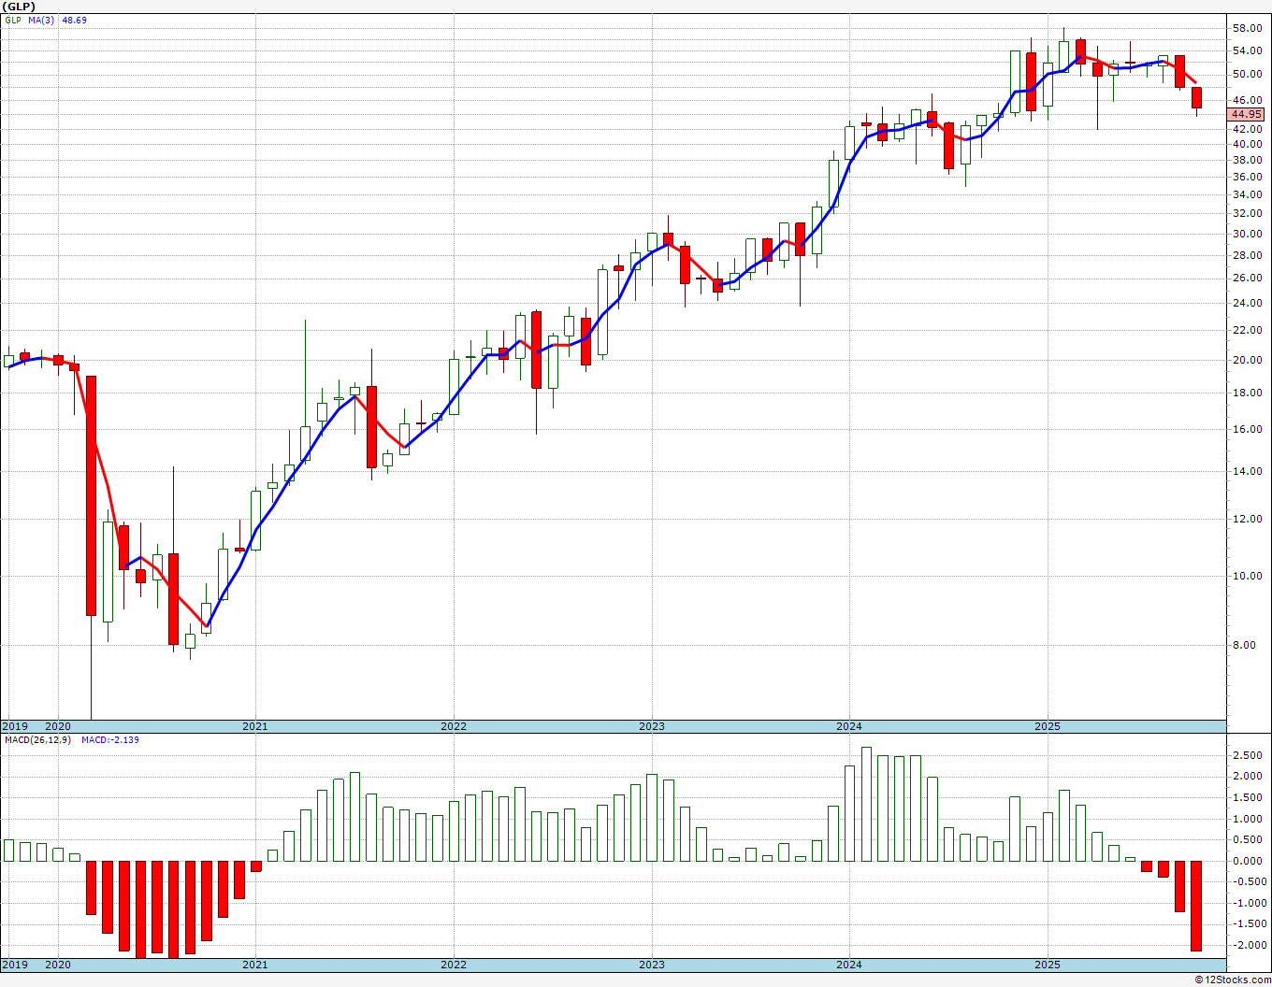Select the 54.00 price axis label
This screenshot has height=987, width=1272.
tap(1248, 50)
